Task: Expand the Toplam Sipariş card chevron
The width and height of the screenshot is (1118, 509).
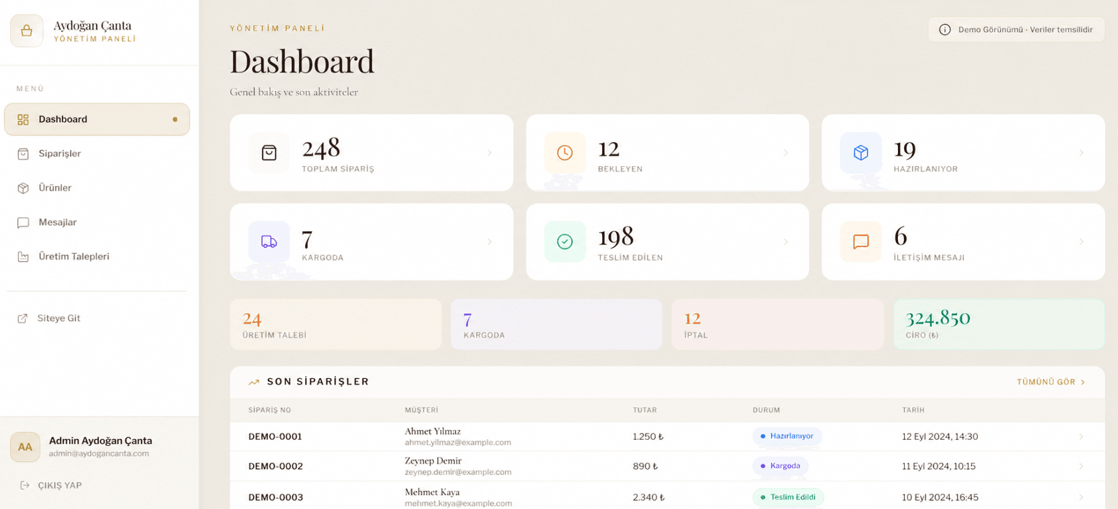Action: coord(490,153)
